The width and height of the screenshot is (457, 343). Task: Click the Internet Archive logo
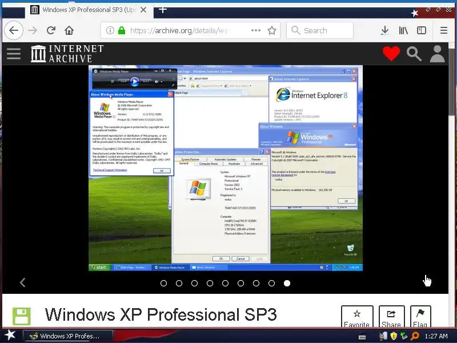pos(67,54)
